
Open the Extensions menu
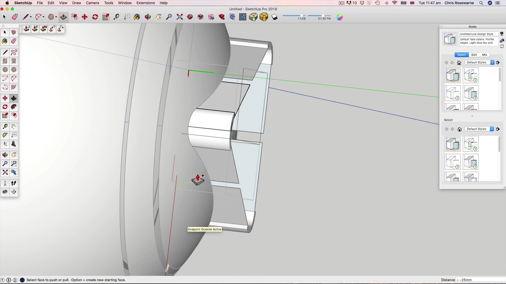[x=145, y=3]
